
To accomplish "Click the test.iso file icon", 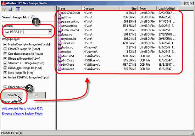I will click(x=60, y=51).
